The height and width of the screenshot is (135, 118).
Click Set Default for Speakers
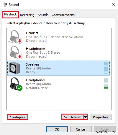coord(73,117)
